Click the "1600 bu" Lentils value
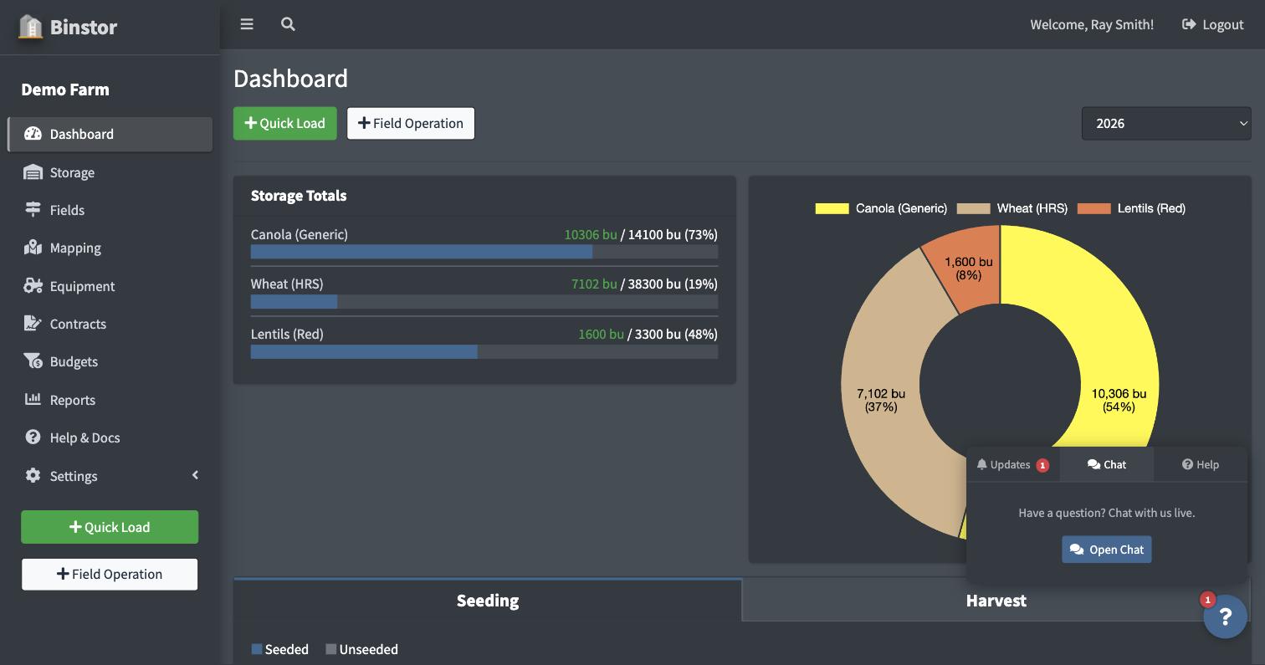The height and width of the screenshot is (665, 1265). [601, 334]
